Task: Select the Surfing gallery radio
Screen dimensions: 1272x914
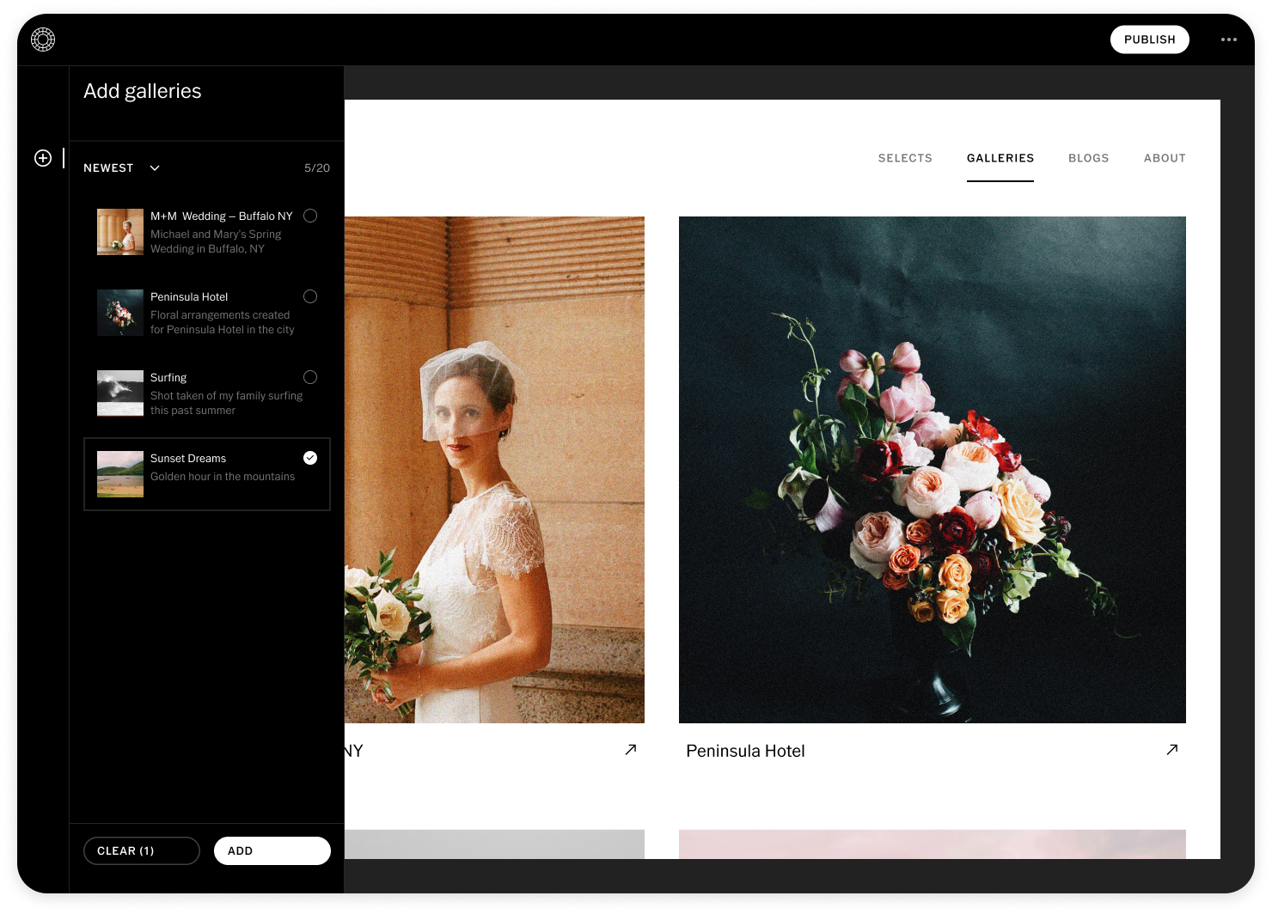Action: click(x=310, y=377)
